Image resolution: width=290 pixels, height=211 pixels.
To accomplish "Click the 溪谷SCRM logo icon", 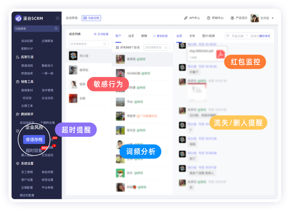I will point(18,18).
